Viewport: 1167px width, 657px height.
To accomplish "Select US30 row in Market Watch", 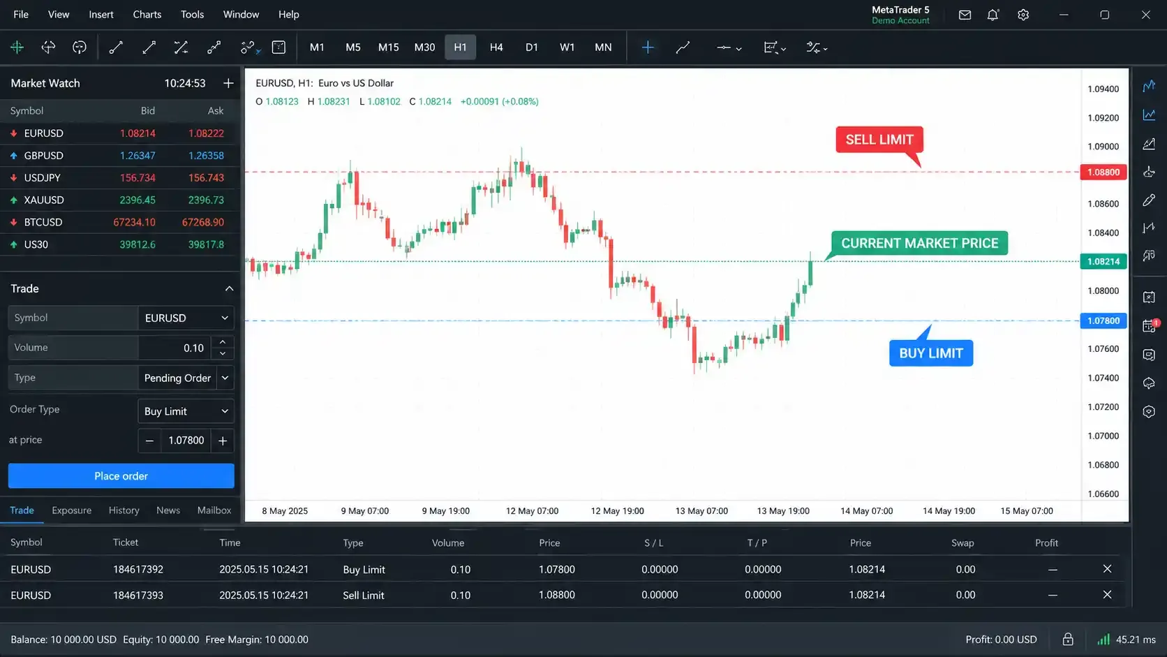I will pos(120,244).
